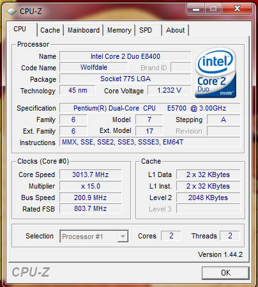Click the Ext. Family value 6
This screenshot has height=287, width=258.
point(73,131)
